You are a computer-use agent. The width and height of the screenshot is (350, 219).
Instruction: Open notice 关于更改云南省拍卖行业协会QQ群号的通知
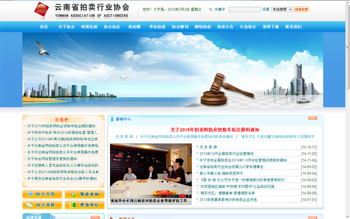[x=62, y=179]
